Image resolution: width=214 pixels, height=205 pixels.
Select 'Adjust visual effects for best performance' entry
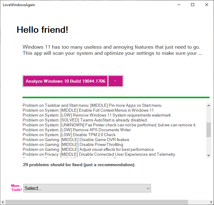88,149
